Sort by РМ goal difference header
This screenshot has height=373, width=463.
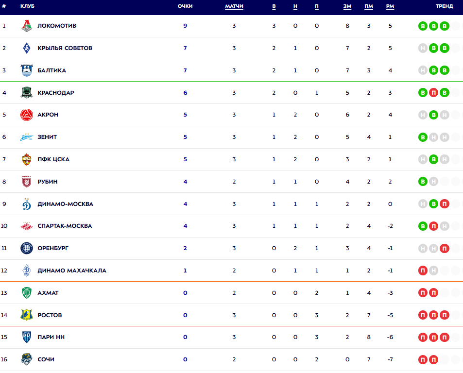pos(390,6)
